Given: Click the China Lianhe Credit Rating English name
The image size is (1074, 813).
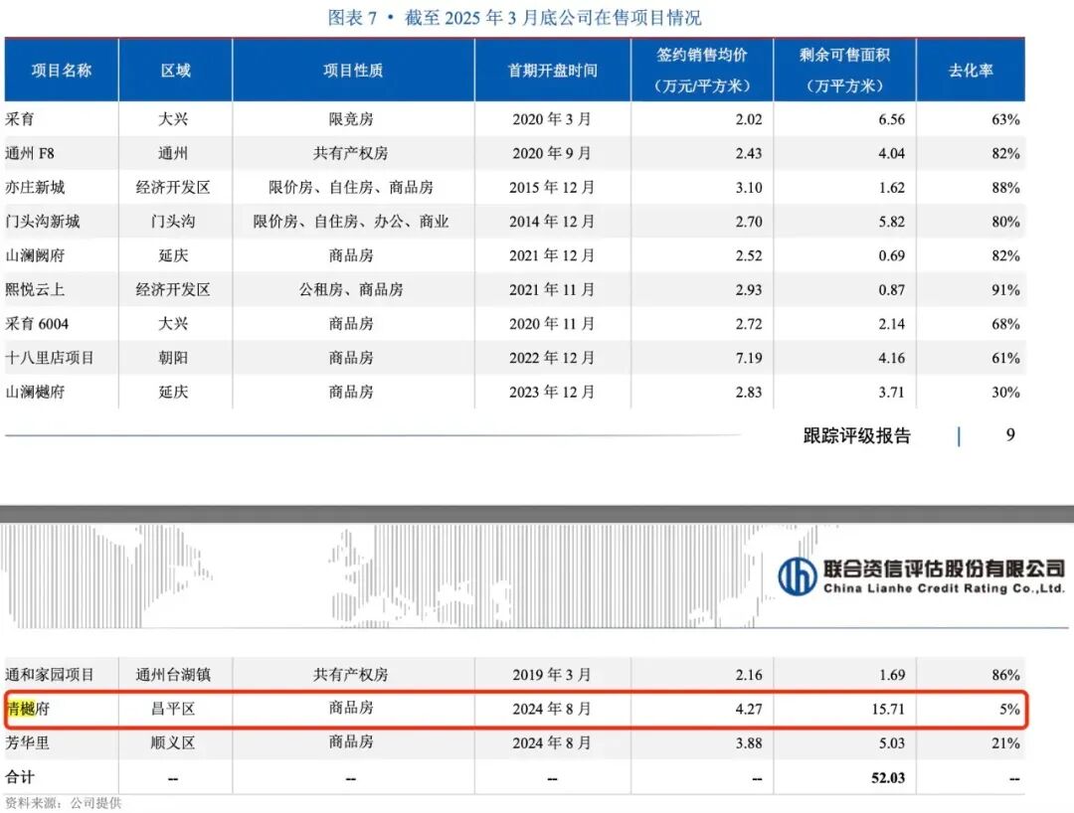Looking at the screenshot, I should point(944,588).
